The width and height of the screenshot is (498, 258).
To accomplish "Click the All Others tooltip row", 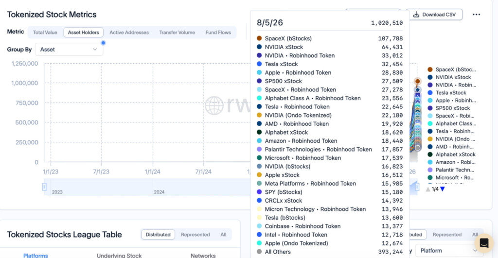I will point(330,252).
